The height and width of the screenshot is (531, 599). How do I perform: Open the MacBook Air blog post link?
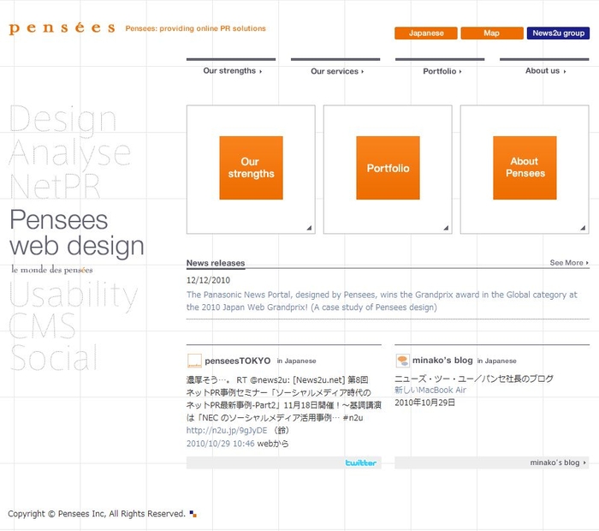tap(430, 390)
